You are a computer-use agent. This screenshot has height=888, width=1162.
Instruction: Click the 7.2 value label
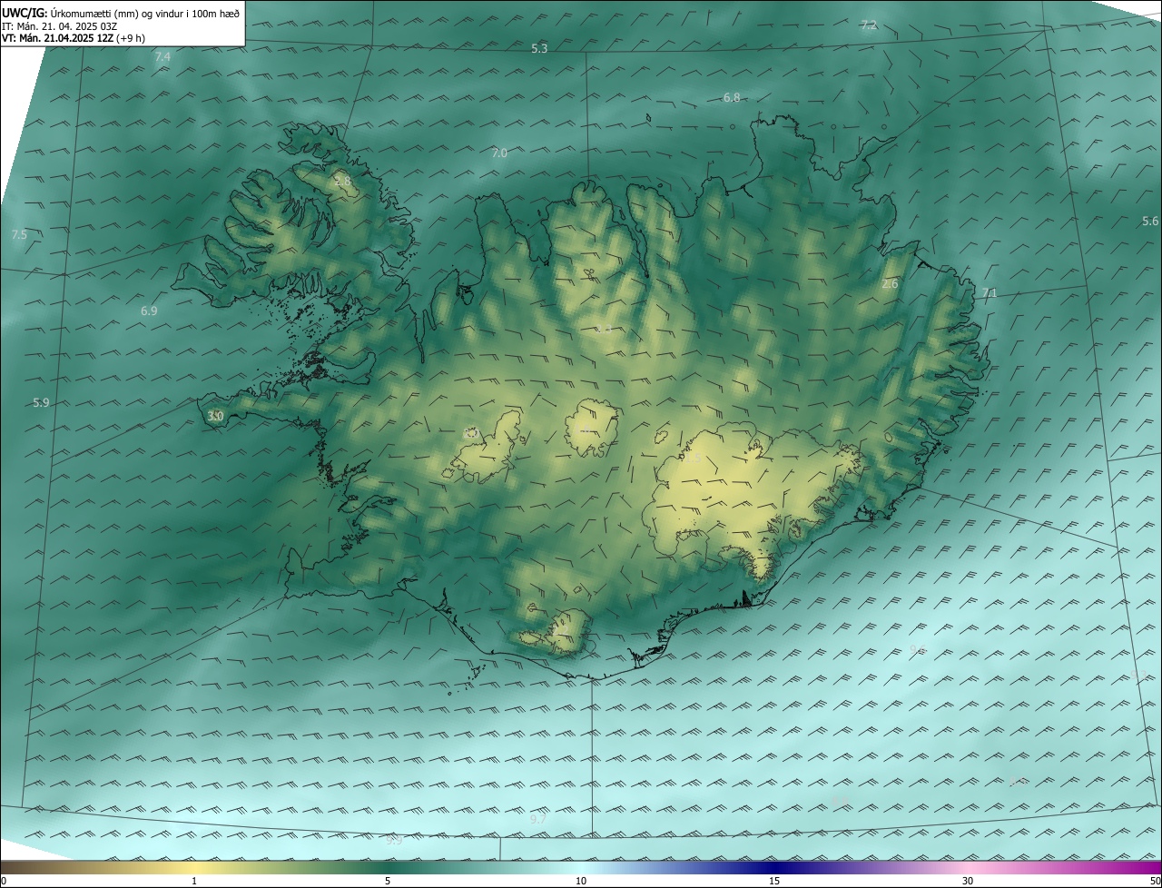[x=869, y=25]
